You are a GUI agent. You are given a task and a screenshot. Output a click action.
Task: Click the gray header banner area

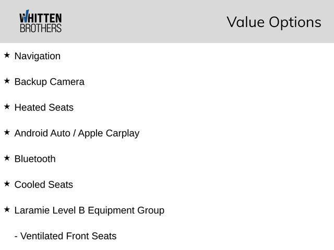[167, 21]
